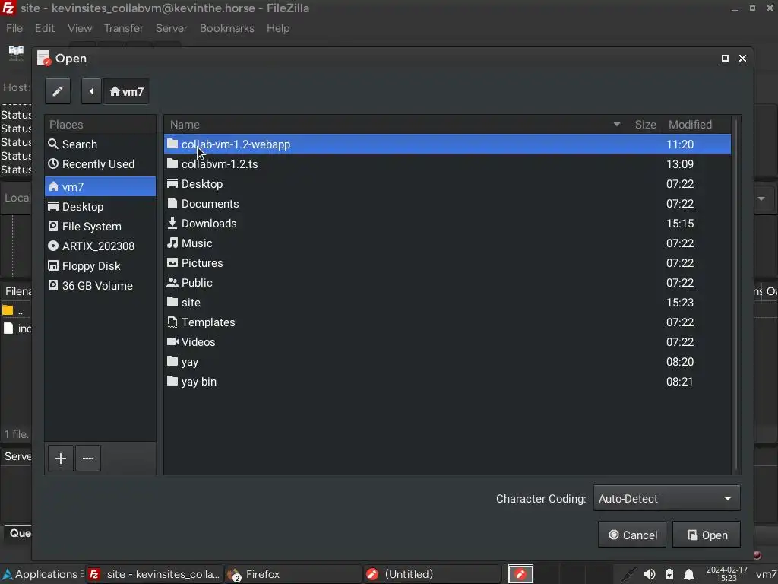Open FileZilla's Transfer menu
Screen dimensions: 778x584
124,28
